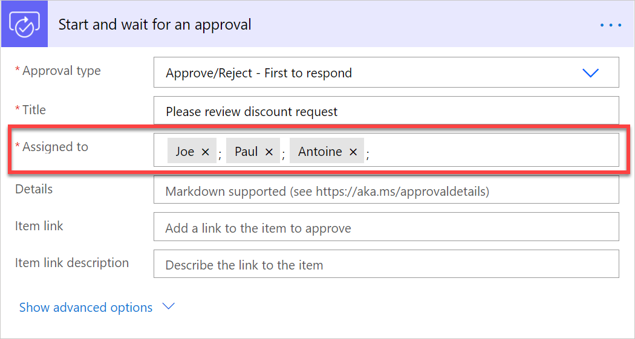Click the 'Approval type' label

(61, 71)
